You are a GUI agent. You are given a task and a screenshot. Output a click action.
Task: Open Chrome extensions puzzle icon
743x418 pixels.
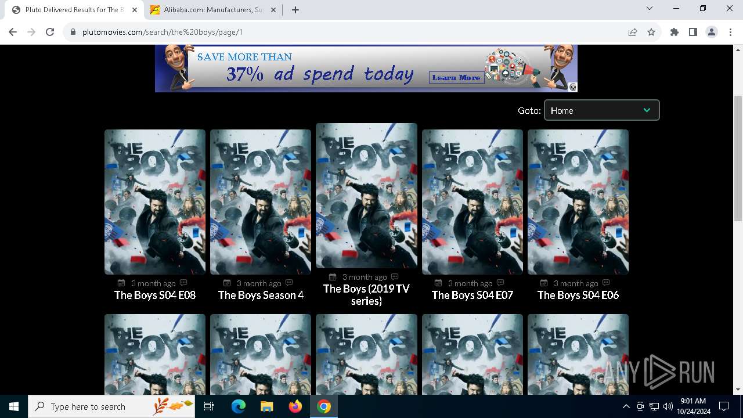coord(675,32)
